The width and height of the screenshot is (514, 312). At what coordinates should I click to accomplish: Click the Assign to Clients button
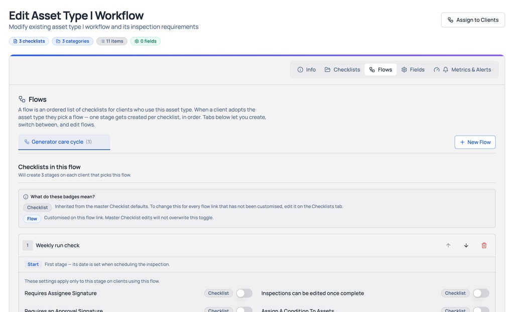[473, 20]
